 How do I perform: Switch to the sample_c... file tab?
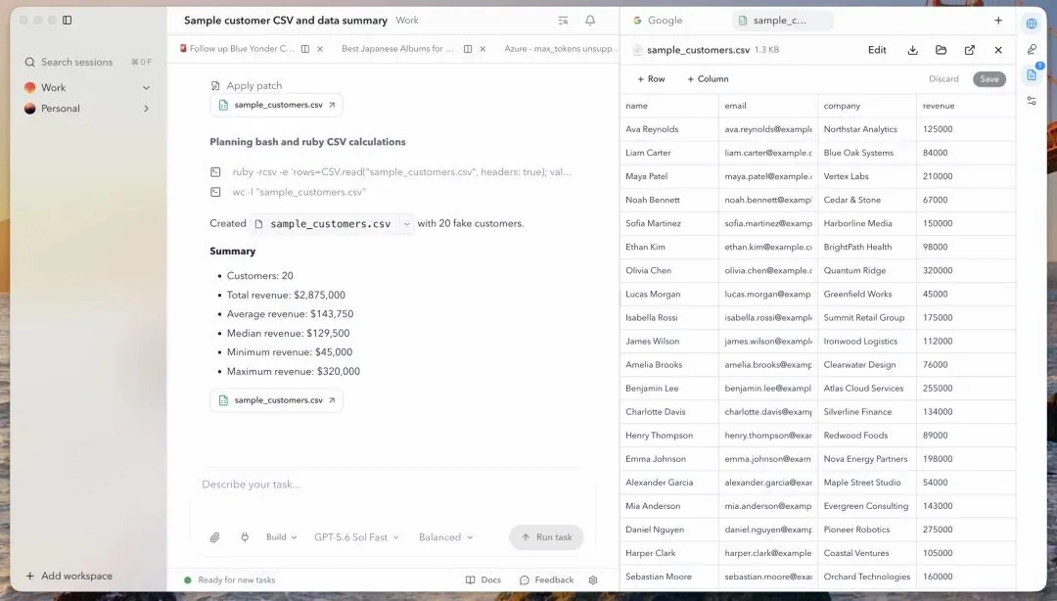click(x=782, y=21)
